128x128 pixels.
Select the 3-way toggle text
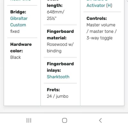(100, 38)
